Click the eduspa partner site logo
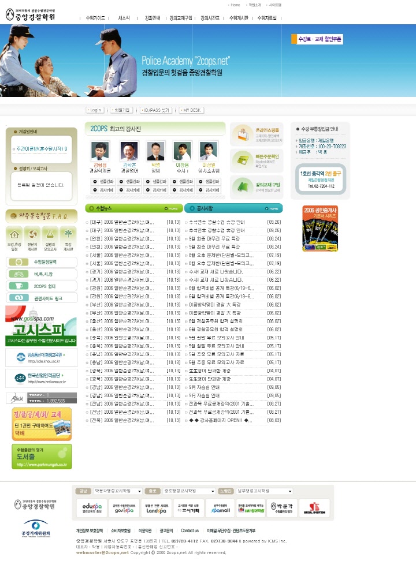 point(91,509)
